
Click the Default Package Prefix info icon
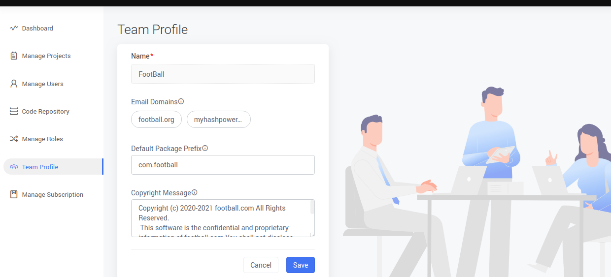pos(205,148)
